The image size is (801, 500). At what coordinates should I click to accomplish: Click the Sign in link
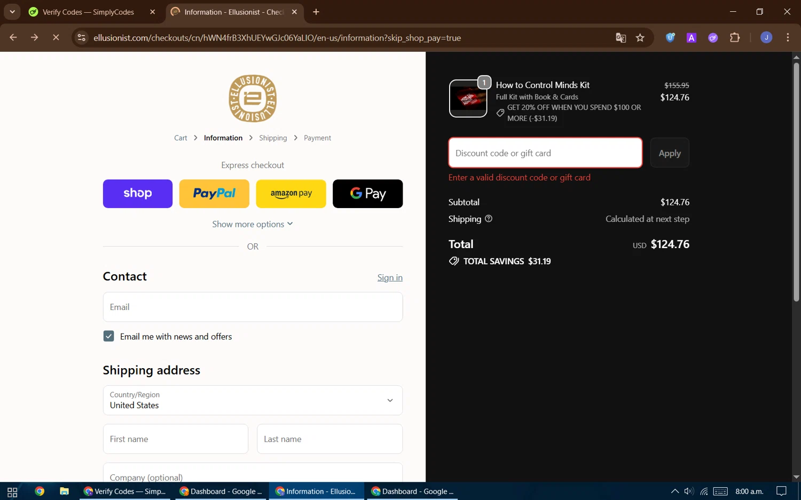(390, 277)
